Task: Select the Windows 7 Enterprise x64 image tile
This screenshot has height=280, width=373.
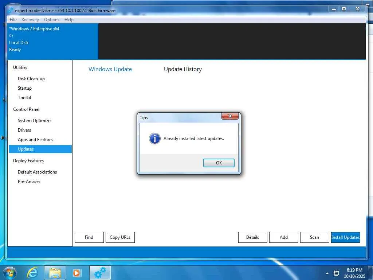Action: [x=52, y=41]
